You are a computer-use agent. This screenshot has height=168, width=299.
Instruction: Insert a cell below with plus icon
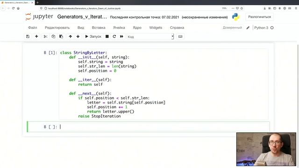coord(36,36)
